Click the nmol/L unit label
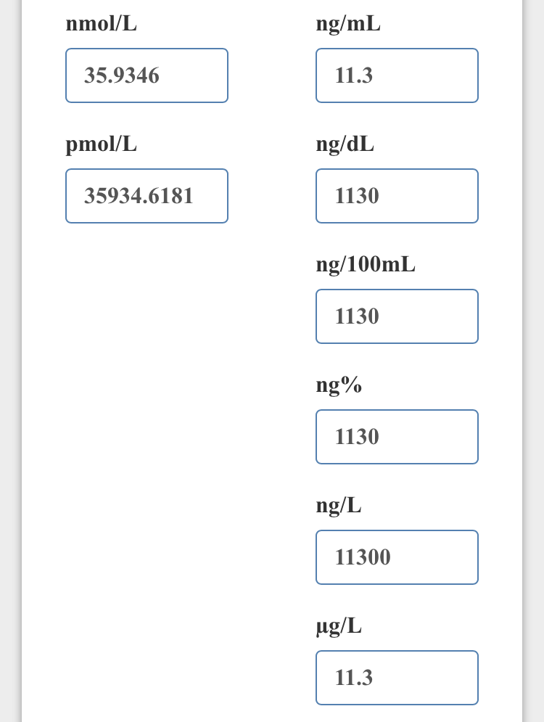 102,23
